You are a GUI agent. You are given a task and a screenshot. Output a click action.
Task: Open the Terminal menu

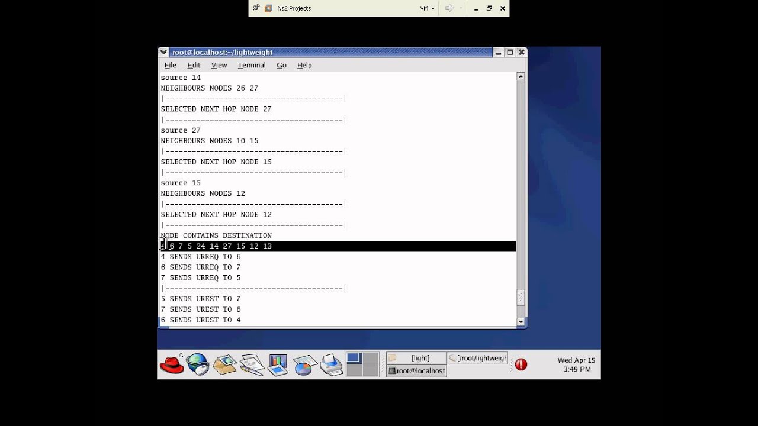pyautogui.click(x=252, y=65)
